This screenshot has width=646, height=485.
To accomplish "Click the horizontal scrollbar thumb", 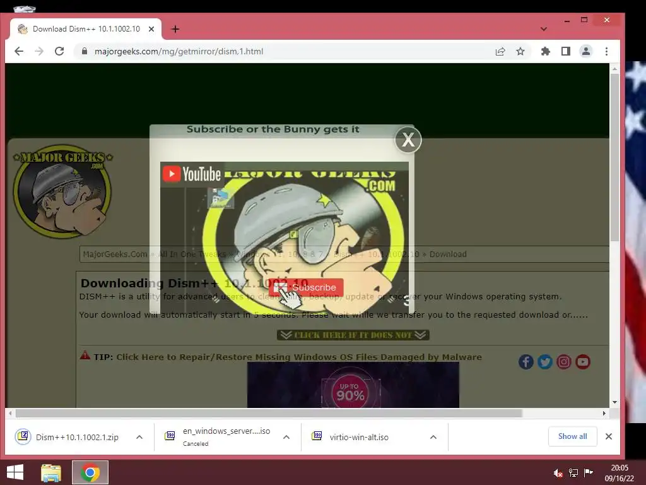I will [x=269, y=413].
